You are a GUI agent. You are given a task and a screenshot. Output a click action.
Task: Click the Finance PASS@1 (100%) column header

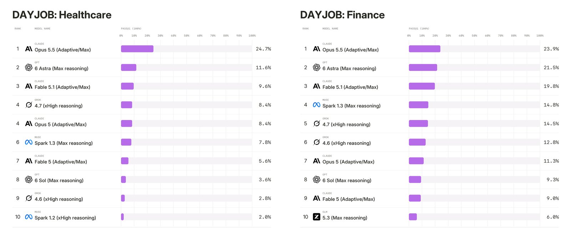pos(419,28)
